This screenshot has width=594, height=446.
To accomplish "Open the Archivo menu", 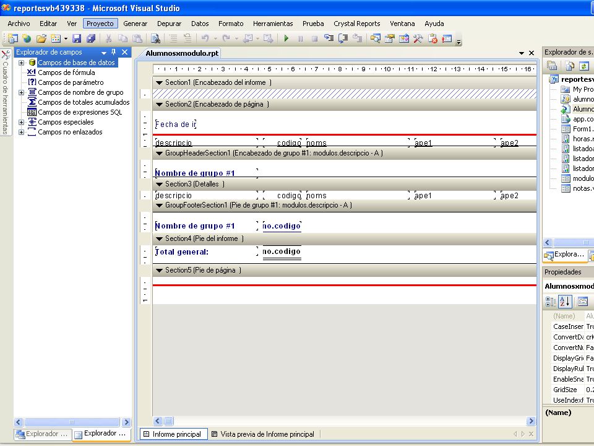I will [x=19, y=24].
